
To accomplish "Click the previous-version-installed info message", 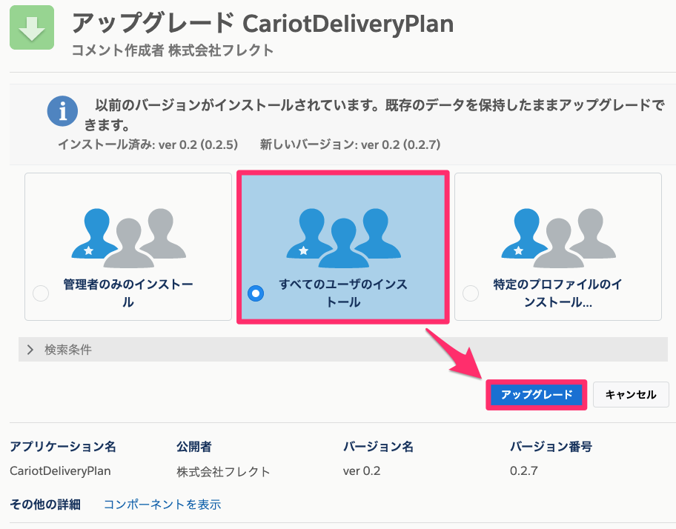I will [374, 115].
